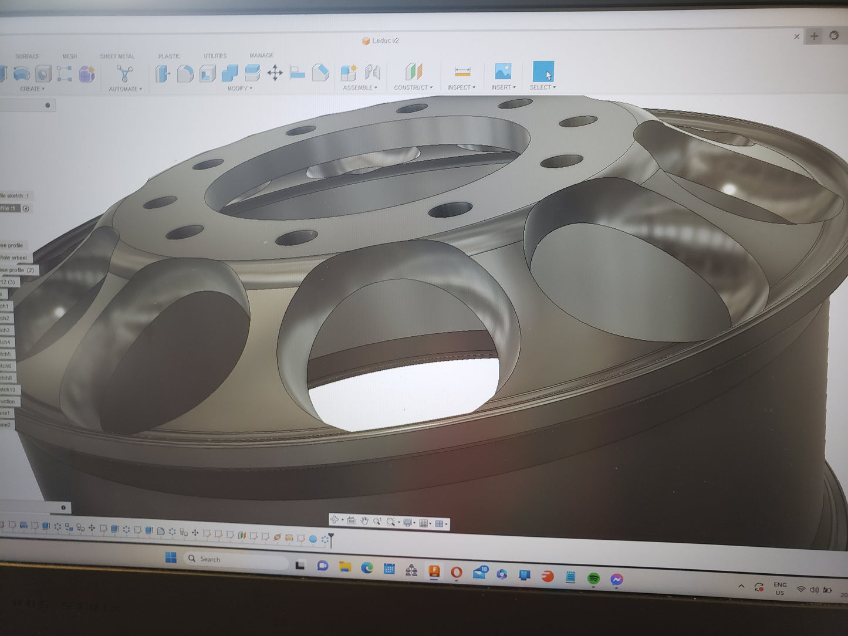Switch to the MANAGE tab
848x636 pixels.
pyautogui.click(x=261, y=55)
